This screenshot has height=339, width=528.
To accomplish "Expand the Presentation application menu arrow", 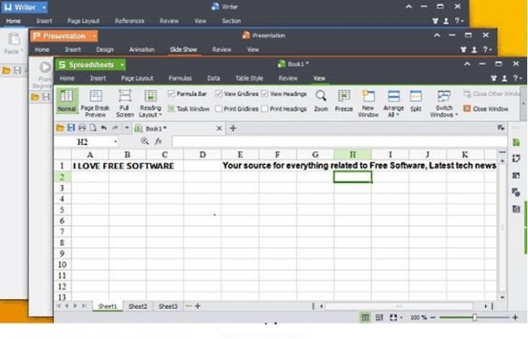I will 94,36.
